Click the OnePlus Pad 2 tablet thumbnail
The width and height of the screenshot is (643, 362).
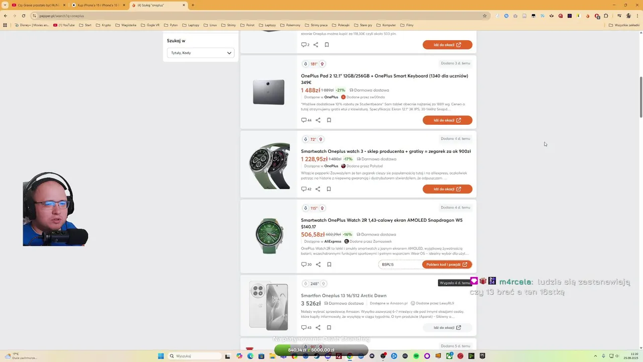[269, 92]
